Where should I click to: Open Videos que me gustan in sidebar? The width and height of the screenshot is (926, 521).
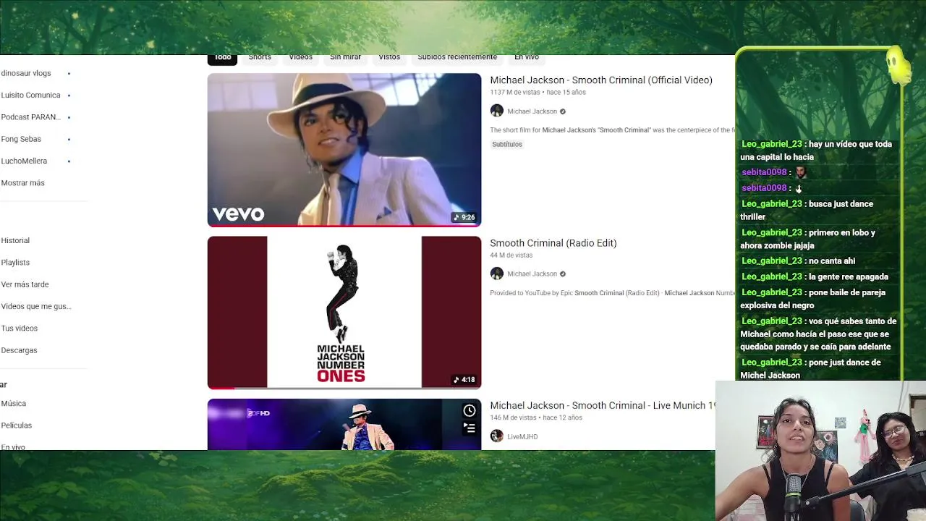pos(36,306)
